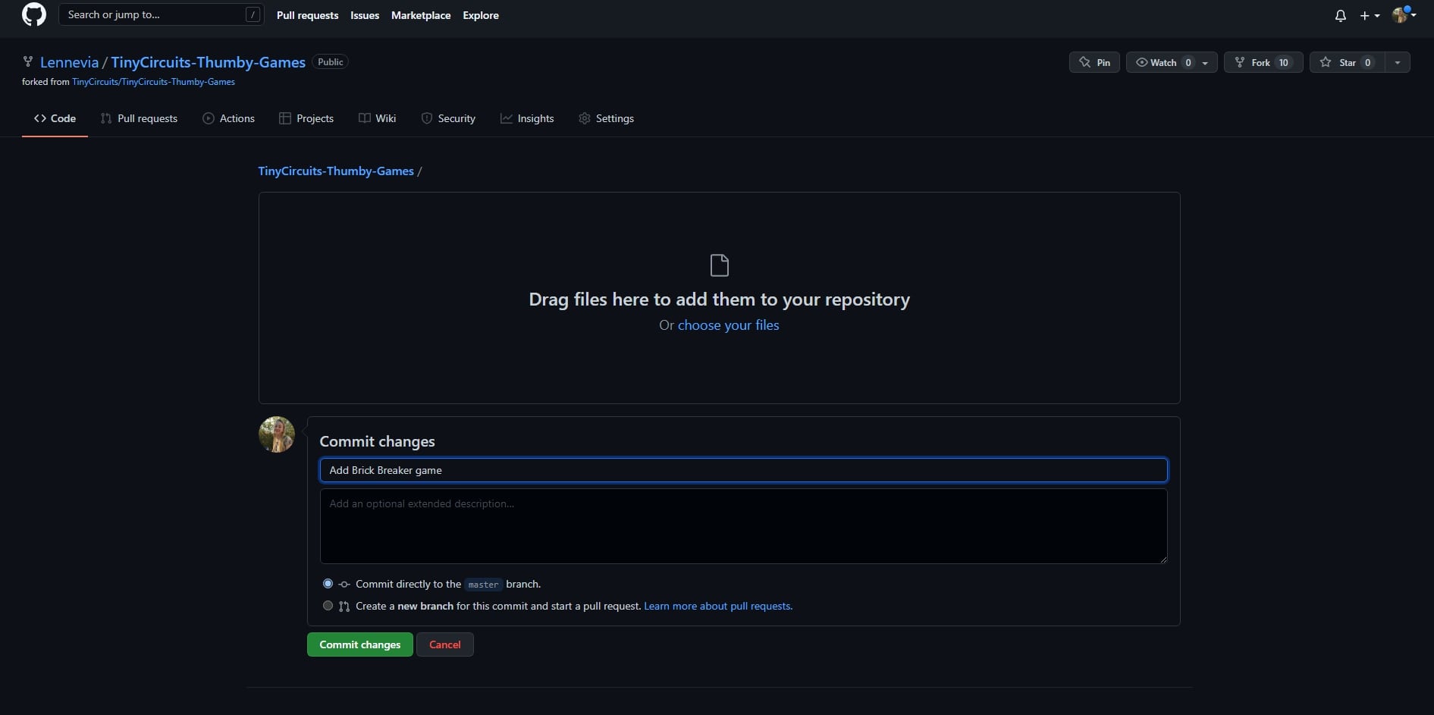Click the GitHub octocat logo
The image size is (1434, 715).
[34, 15]
